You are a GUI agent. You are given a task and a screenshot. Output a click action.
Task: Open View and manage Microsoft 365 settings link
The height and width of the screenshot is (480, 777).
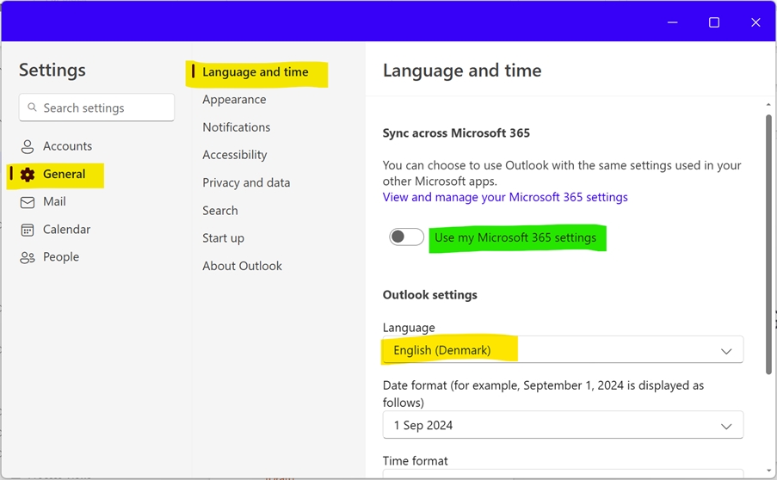[505, 197]
